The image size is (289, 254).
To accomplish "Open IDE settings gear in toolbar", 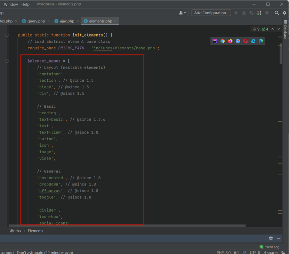I will click(284, 13).
